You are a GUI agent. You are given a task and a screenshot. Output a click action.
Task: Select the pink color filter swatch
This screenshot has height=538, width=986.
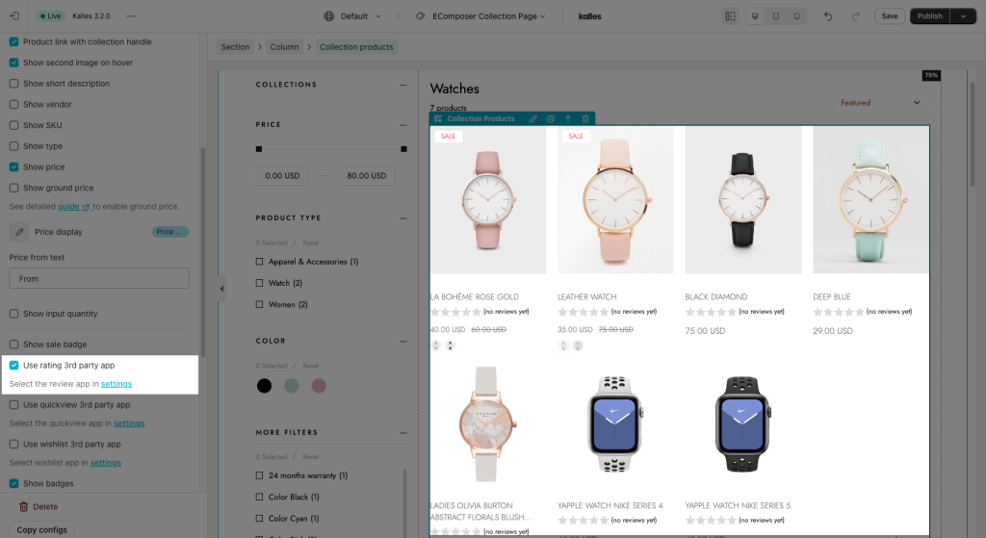pyautogui.click(x=319, y=386)
